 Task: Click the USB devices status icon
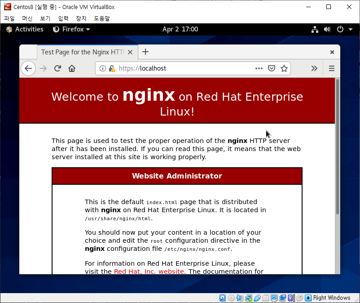[x=257, y=298]
